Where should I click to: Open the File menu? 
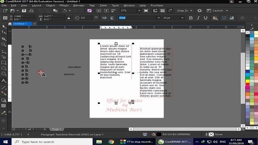4,5
